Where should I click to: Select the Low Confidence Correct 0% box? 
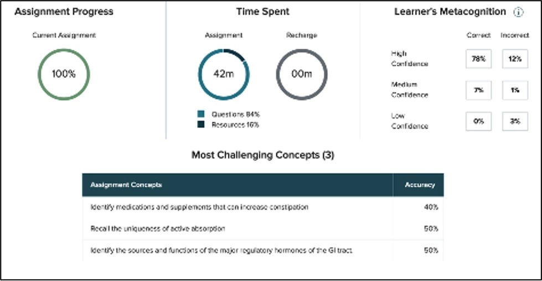click(x=479, y=121)
